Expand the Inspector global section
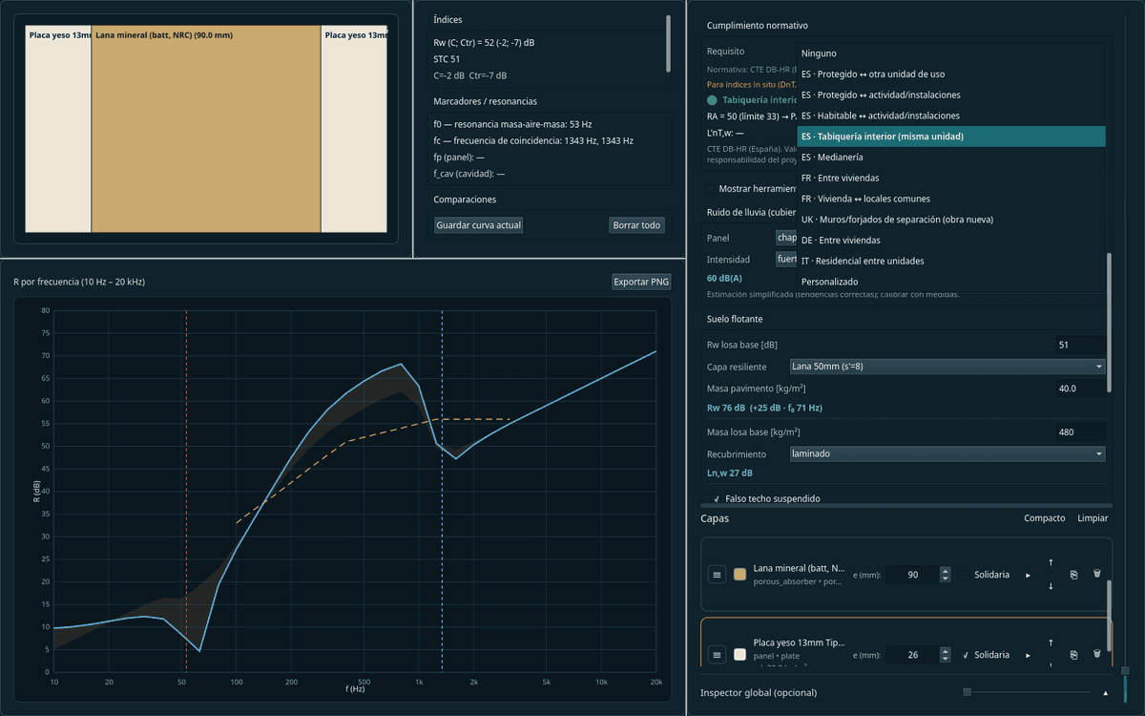Screen dimensions: 1145x716 (x=1106, y=692)
